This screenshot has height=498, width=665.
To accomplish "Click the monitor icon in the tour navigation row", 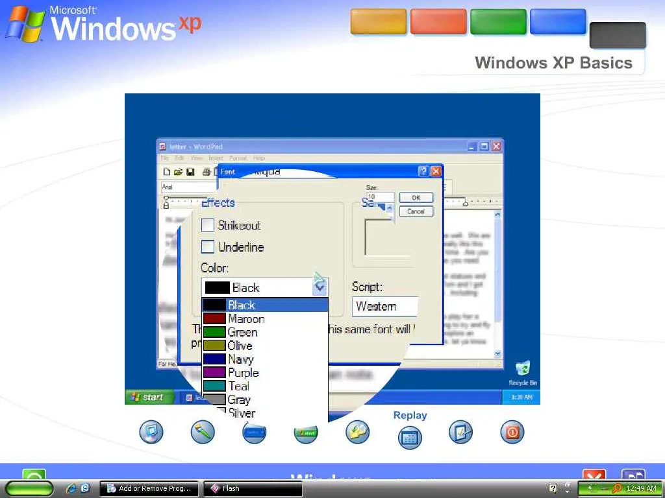I will point(151,431).
